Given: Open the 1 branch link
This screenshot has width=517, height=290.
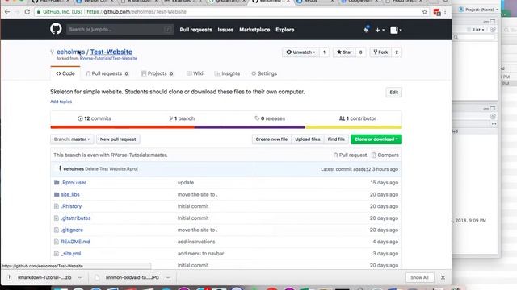Looking at the screenshot, I should (x=182, y=118).
